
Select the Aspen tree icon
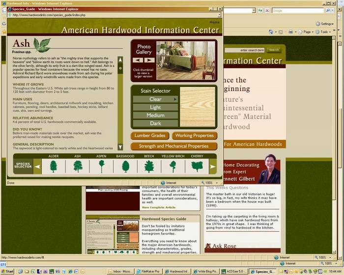pyautogui.click(x=101, y=166)
